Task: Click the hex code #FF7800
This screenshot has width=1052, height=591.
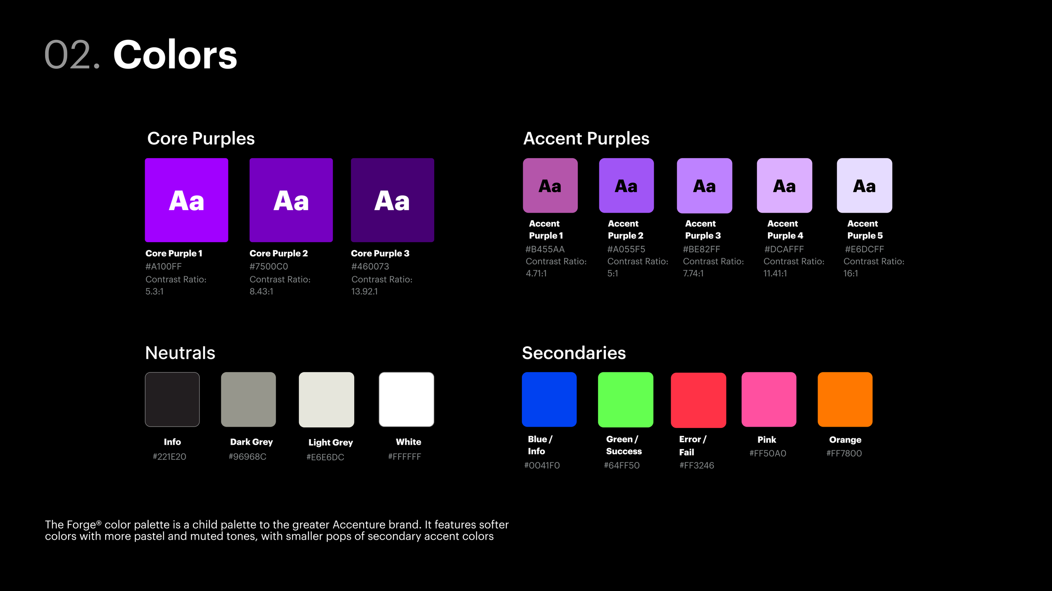Action: pyautogui.click(x=844, y=454)
